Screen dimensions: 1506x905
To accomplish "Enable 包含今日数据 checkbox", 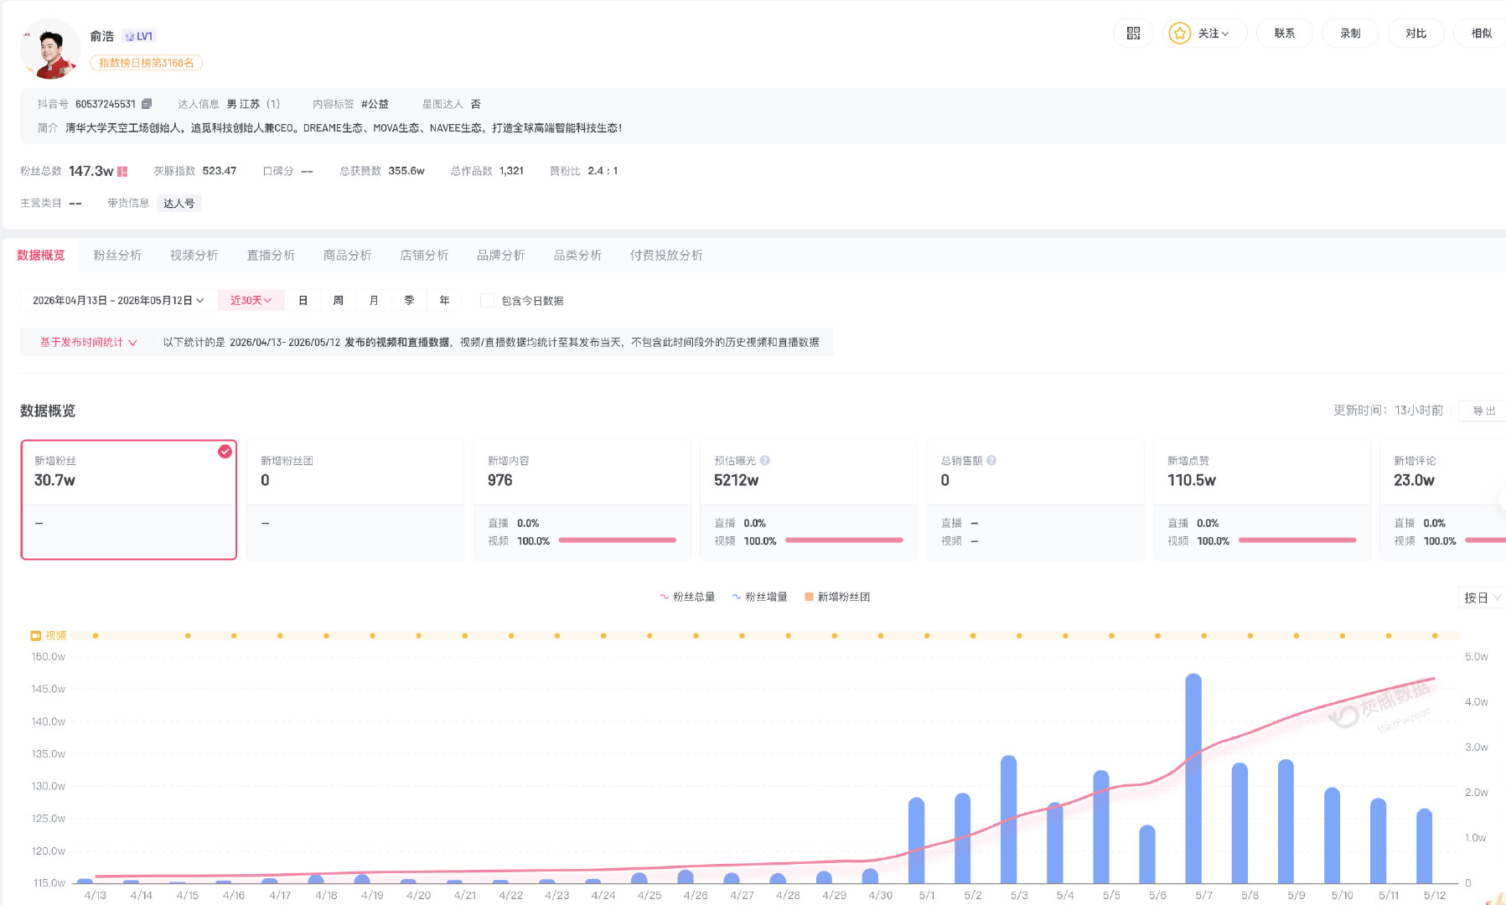I will [487, 301].
